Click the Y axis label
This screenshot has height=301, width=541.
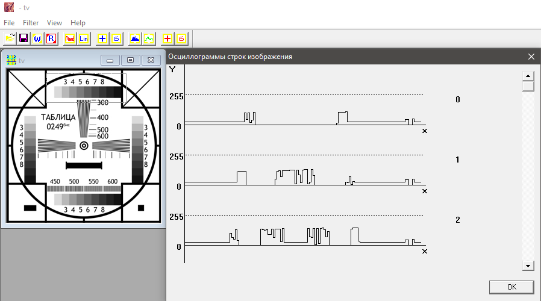tap(172, 70)
